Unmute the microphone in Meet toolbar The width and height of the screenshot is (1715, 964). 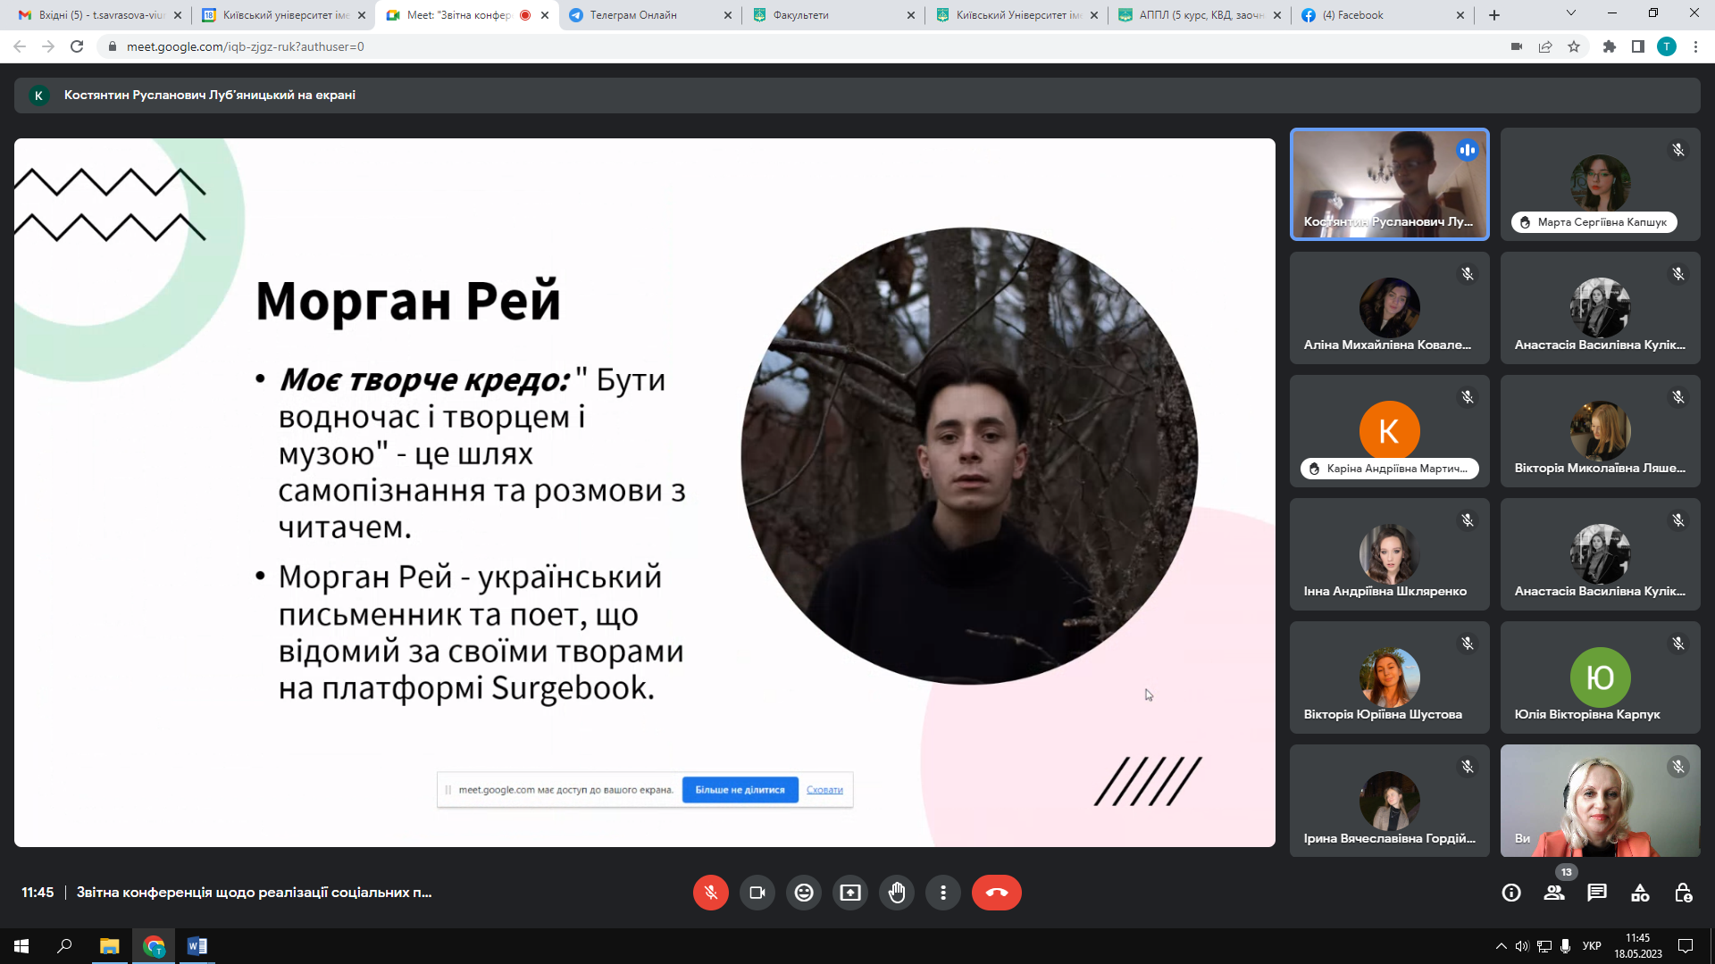click(710, 893)
